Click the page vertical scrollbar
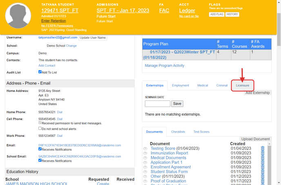This screenshot has height=185, width=281. coord(279,25)
